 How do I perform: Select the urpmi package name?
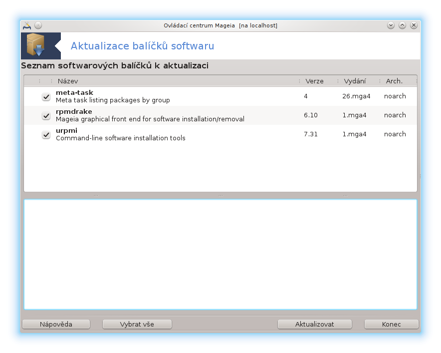[x=67, y=130]
